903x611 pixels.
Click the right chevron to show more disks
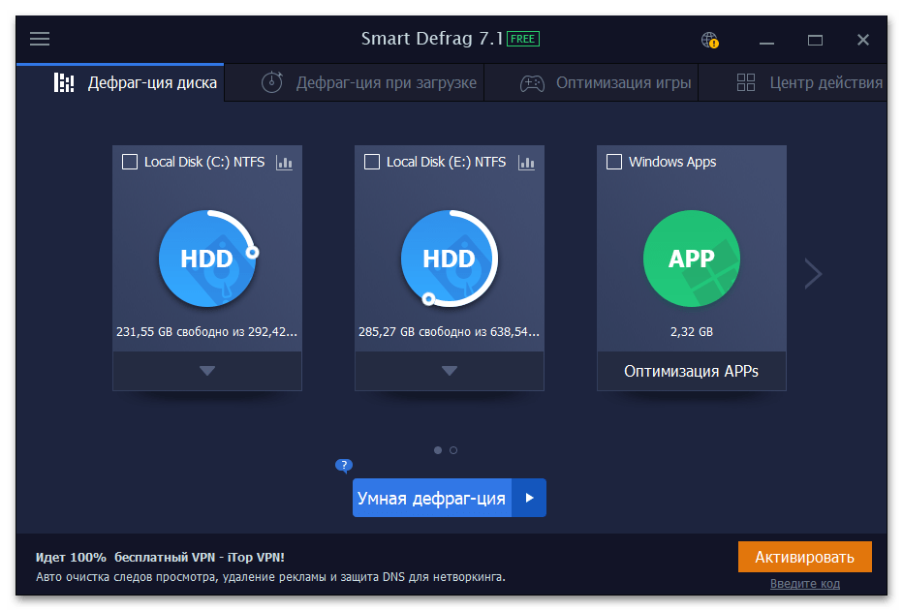click(x=813, y=274)
